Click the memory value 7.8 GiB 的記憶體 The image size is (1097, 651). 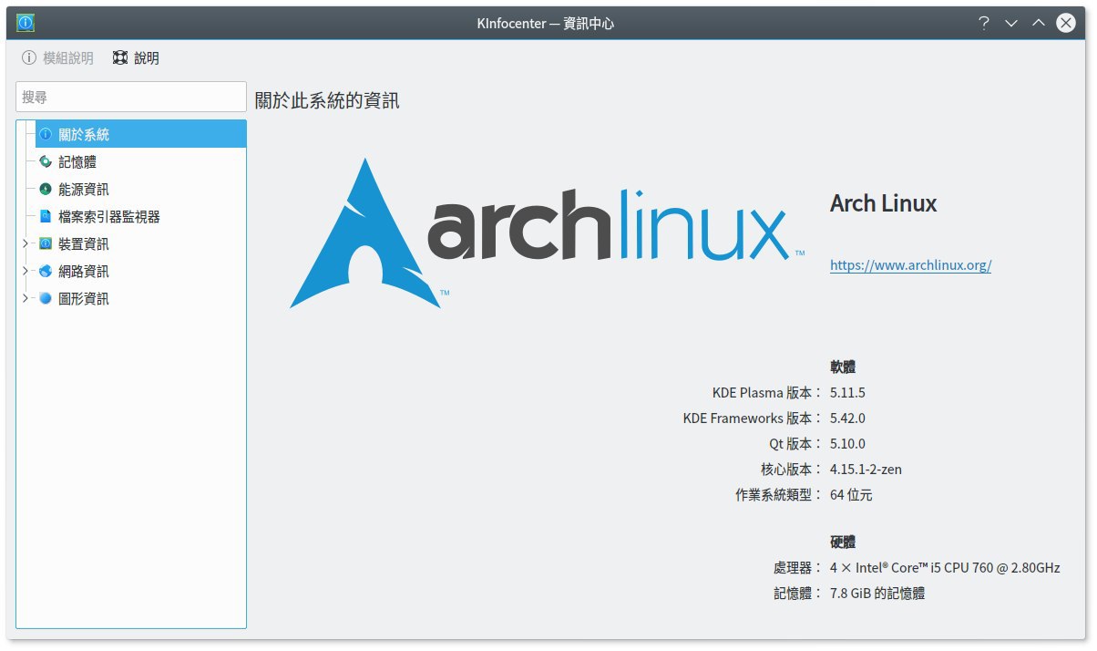[x=877, y=593]
